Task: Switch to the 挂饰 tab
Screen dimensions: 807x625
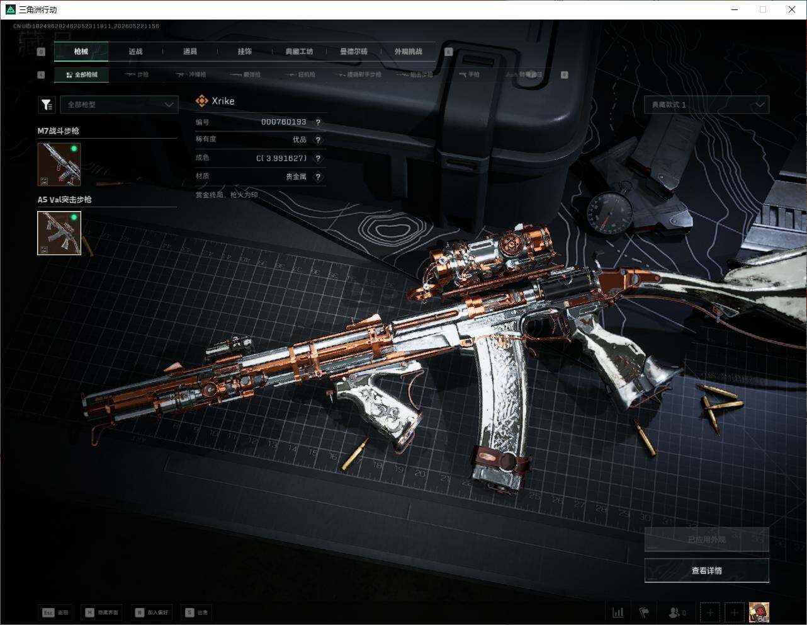Action: [245, 52]
